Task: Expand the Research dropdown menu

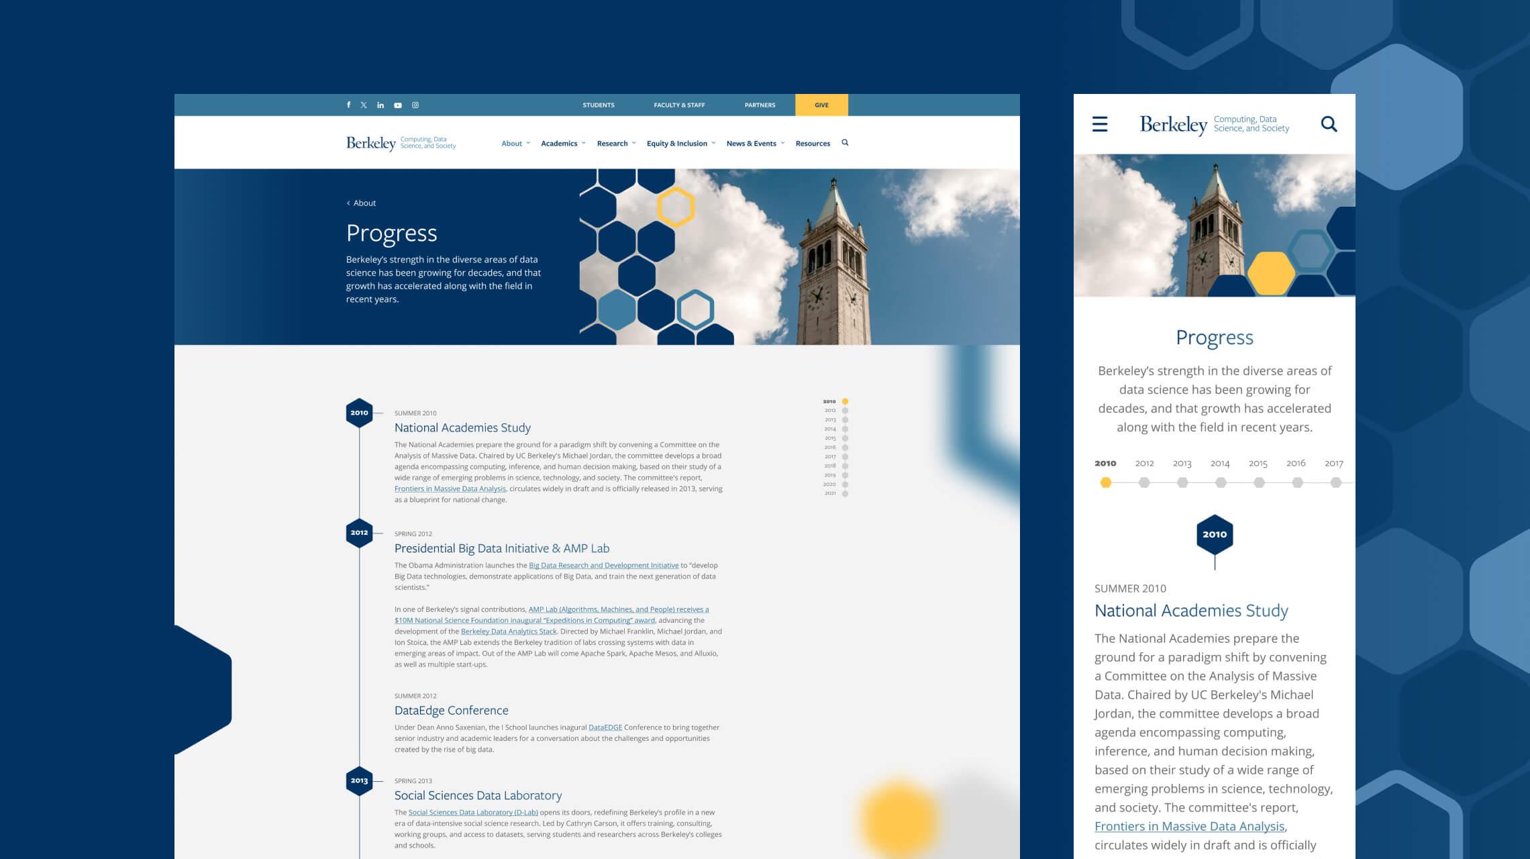Action: [x=616, y=144]
